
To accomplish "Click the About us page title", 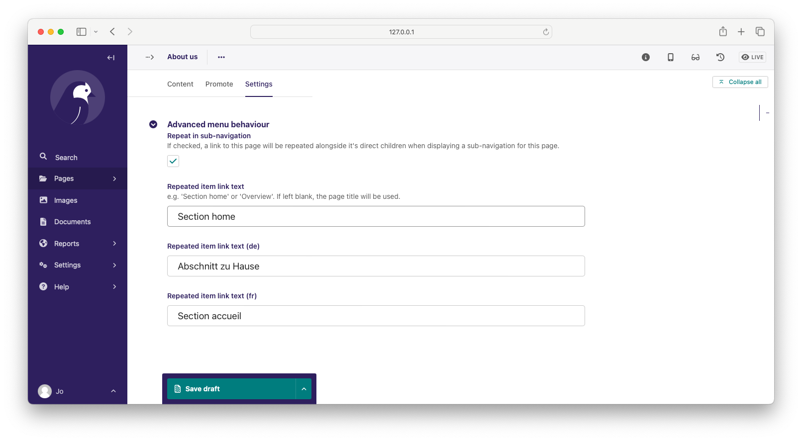I will click(x=183, y=57).
